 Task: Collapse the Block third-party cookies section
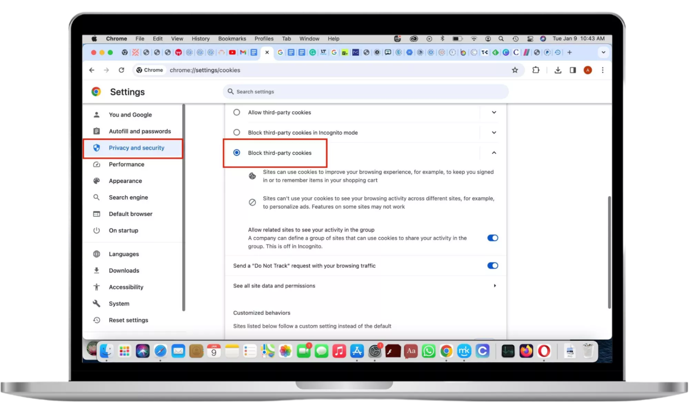tap(494, 153)
